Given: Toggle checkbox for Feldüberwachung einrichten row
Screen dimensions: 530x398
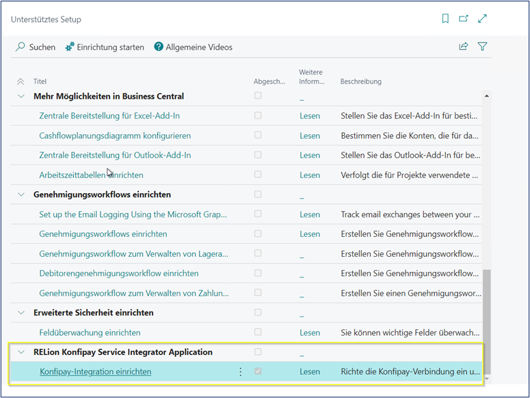Looking at the screenshot, I should (x=258, y=332).
